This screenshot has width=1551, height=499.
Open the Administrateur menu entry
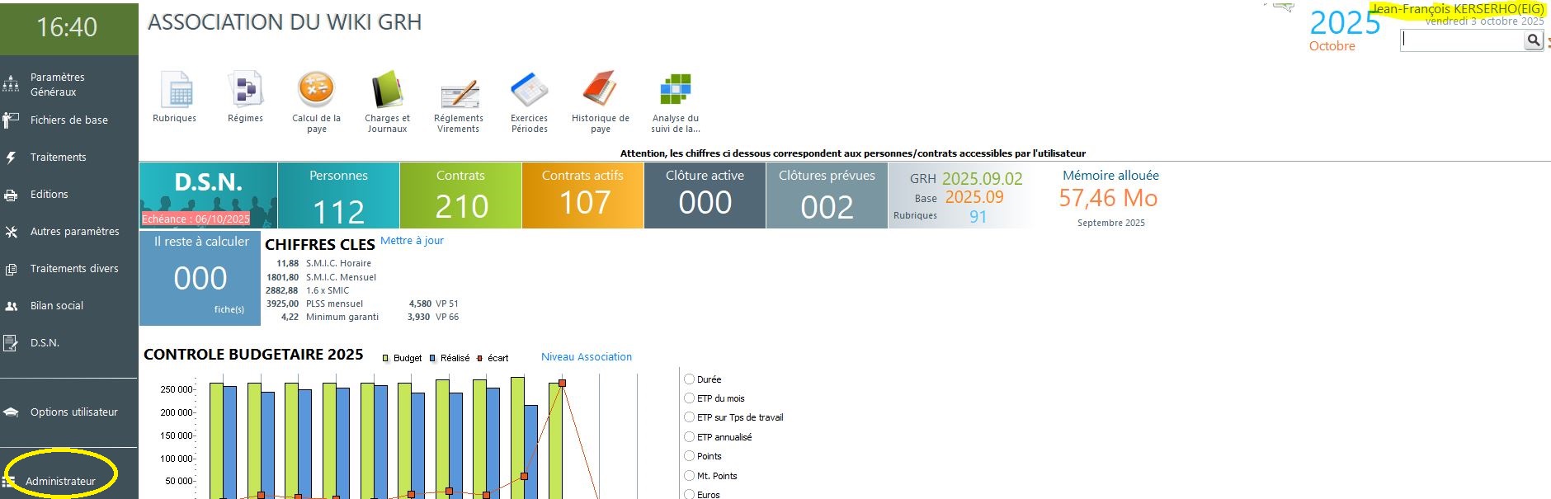click(60, 481)
